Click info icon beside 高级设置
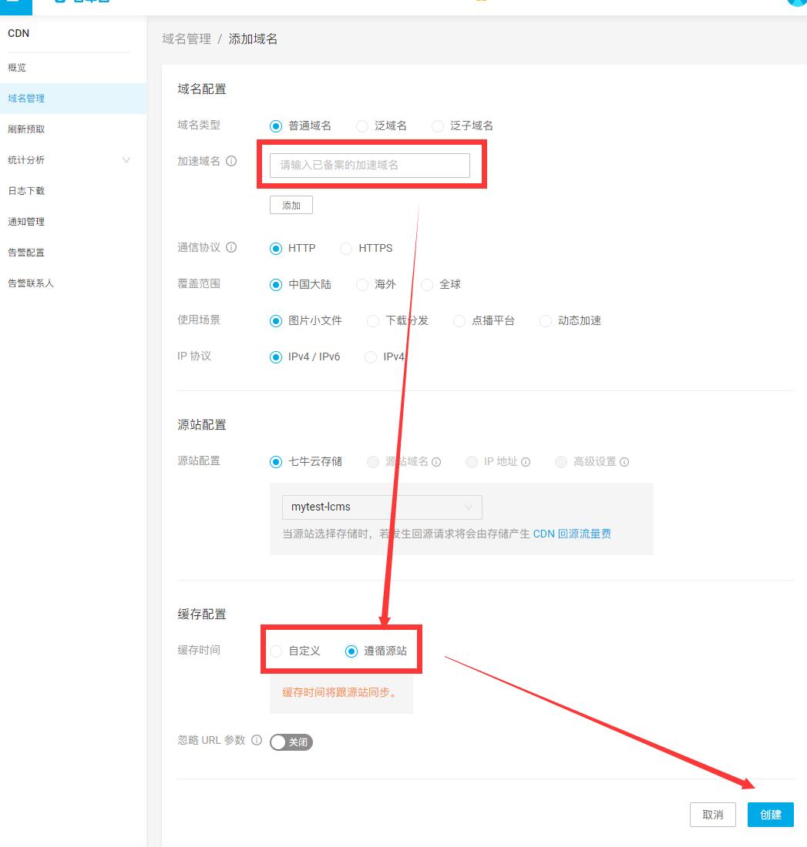Viewport: 807px width, 847px height. click(624, 462)
